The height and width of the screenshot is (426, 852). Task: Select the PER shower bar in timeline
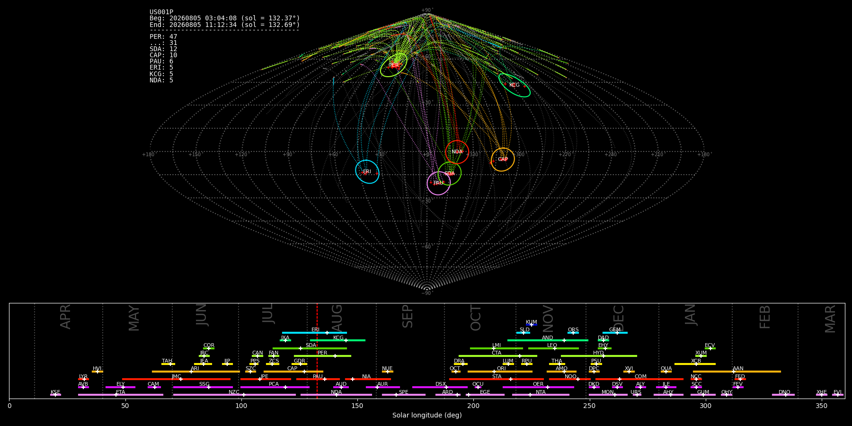pos(322,356)
